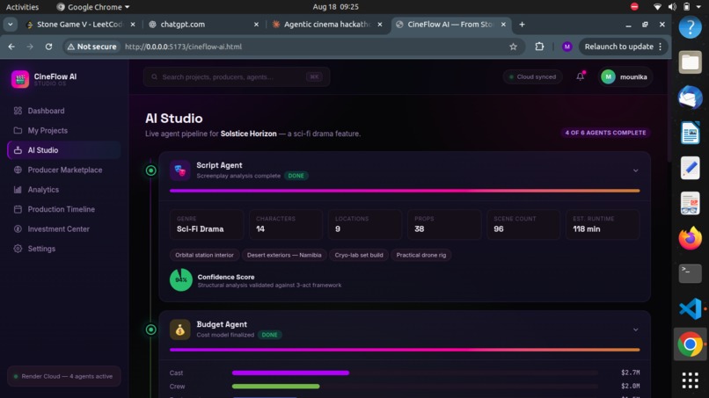709x398 pixels.
Task: Click the CineFlow AI logo icon
Action: 20,79
